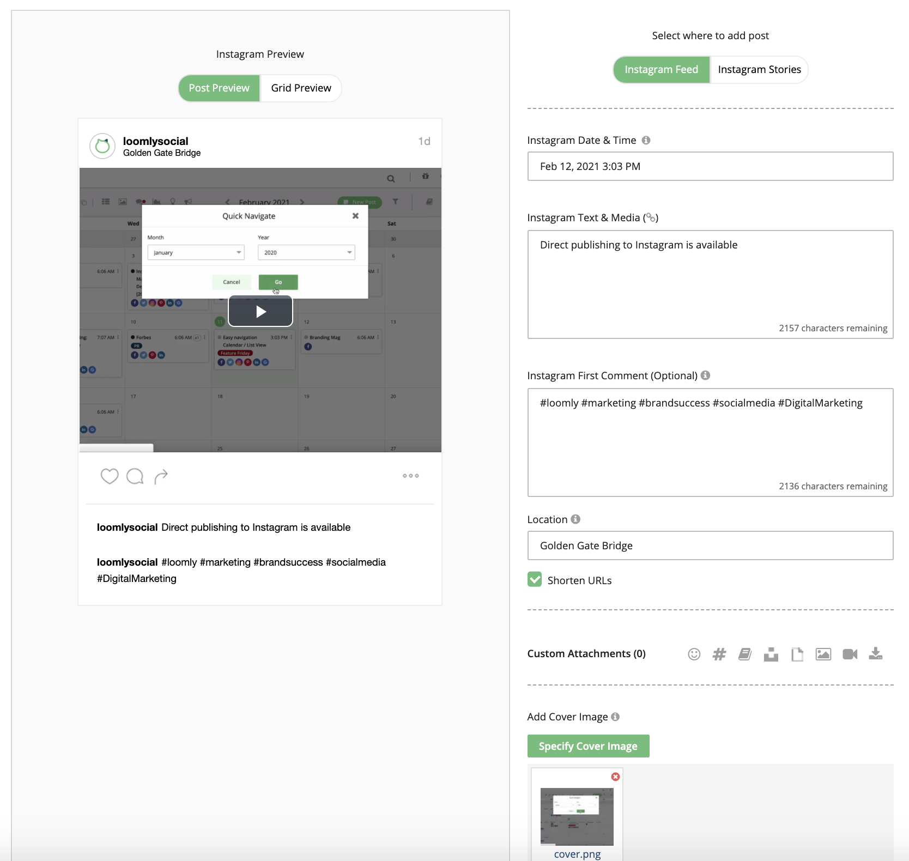The height and width of the screenshot is (861, 909).
Task: Click the hashtag manager icon
Action: [x=719, y=654]
